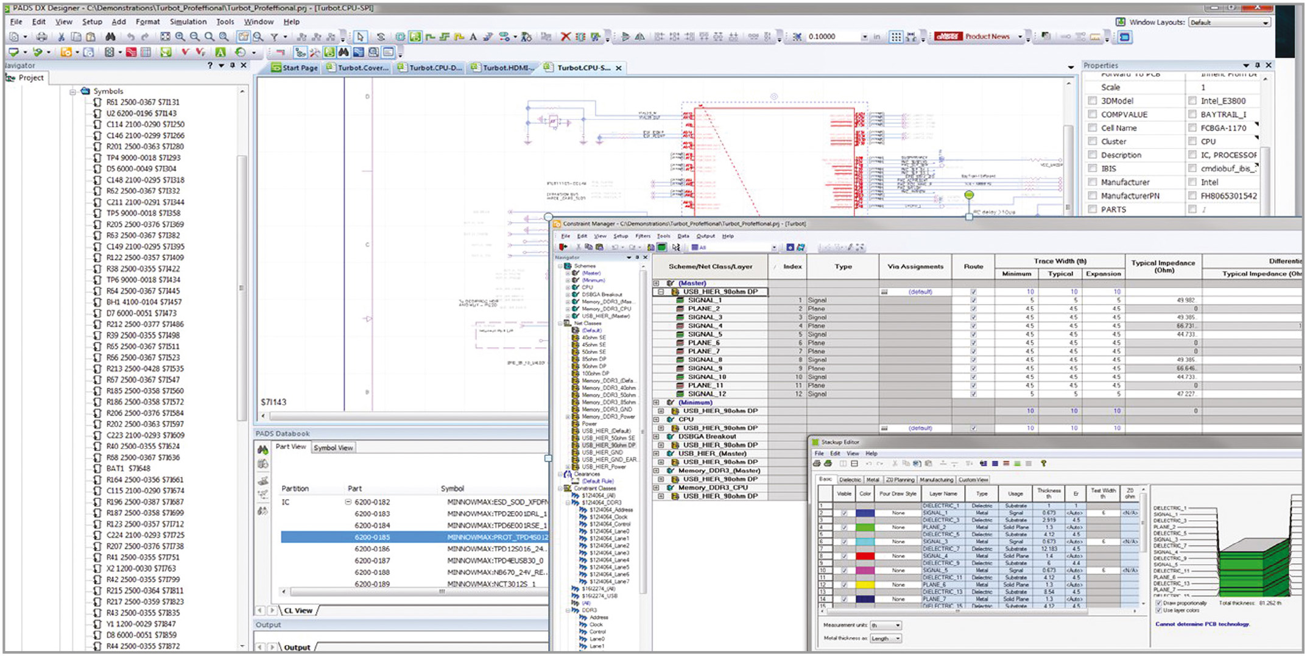
Task: Click the Type column header in Constraint Manager
Action: tap(843, 267)
